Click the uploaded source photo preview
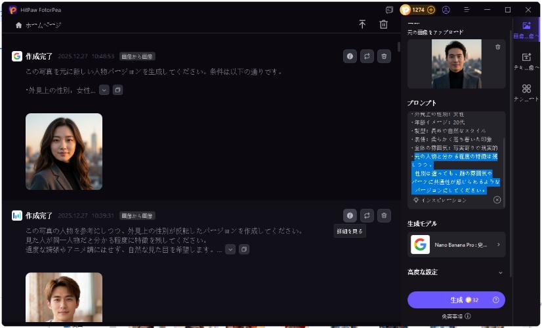 pos(456,64)
